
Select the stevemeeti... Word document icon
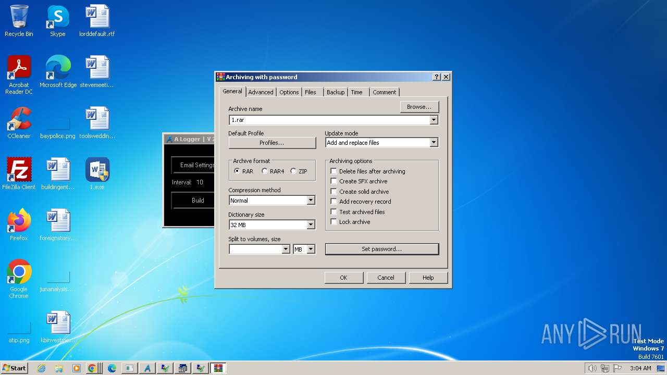click(97, 72)
